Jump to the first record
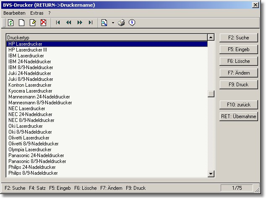This screenshot has width=266, height=199. (58, 23)
